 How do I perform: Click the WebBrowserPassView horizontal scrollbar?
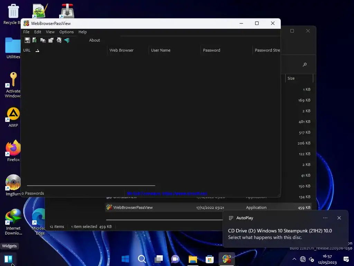91,186
